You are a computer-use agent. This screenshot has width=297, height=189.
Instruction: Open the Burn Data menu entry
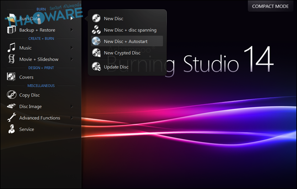[40, 18]
